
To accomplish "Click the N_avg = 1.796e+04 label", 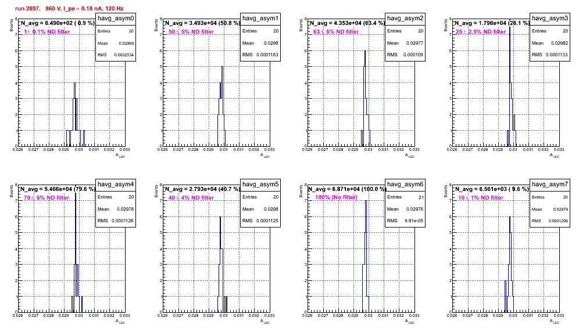I will point(492,23).
